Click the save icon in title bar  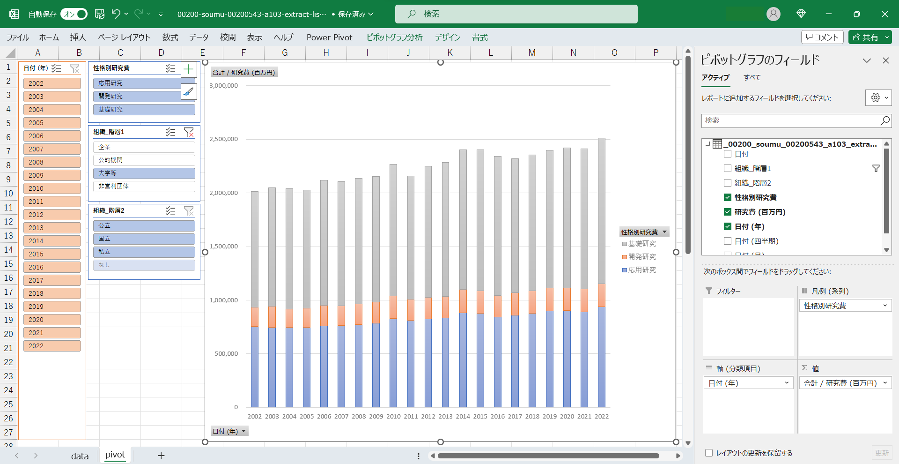pos(99,14)
